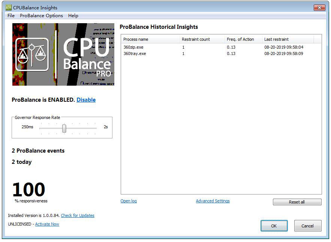
Task: Confirm settings with OK button
Action: click(x=274, y=226)
